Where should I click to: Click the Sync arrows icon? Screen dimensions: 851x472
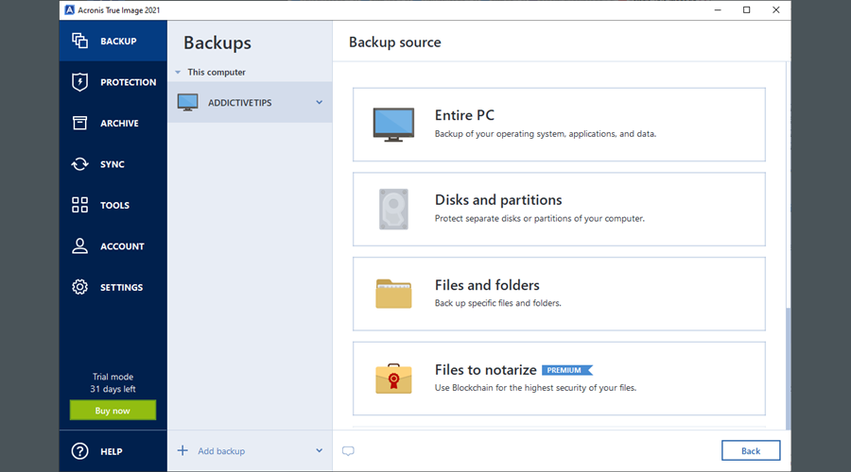[x=80, y=164]
